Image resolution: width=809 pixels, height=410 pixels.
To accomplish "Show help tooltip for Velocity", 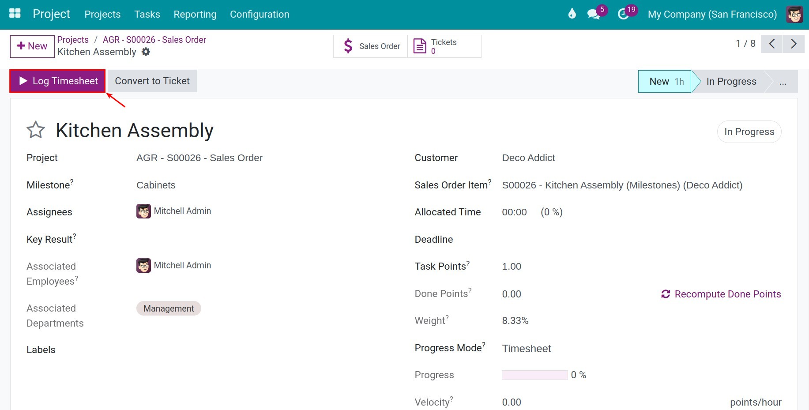I will 451,399.
